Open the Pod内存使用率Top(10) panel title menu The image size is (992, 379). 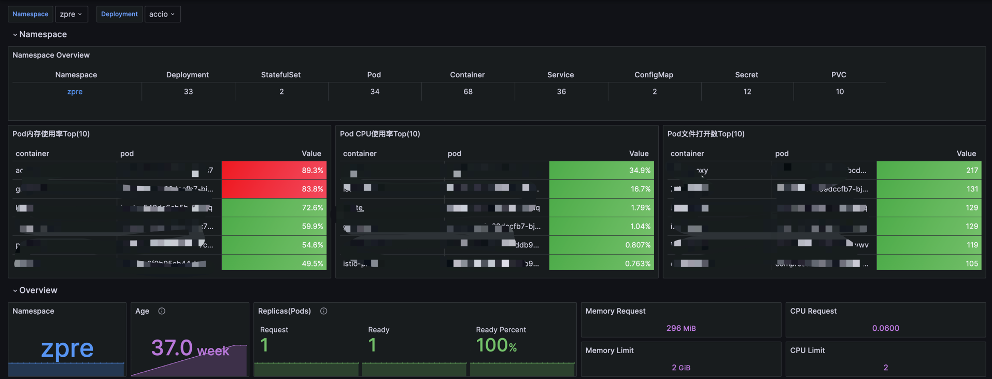click(51, 134)
